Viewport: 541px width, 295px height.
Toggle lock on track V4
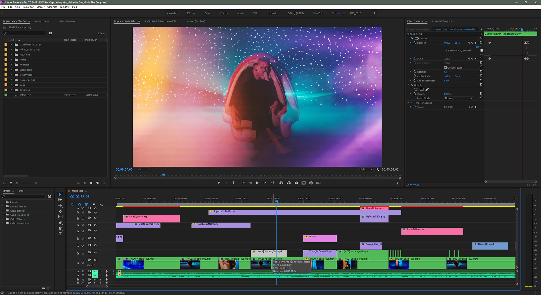coord(78,239)
